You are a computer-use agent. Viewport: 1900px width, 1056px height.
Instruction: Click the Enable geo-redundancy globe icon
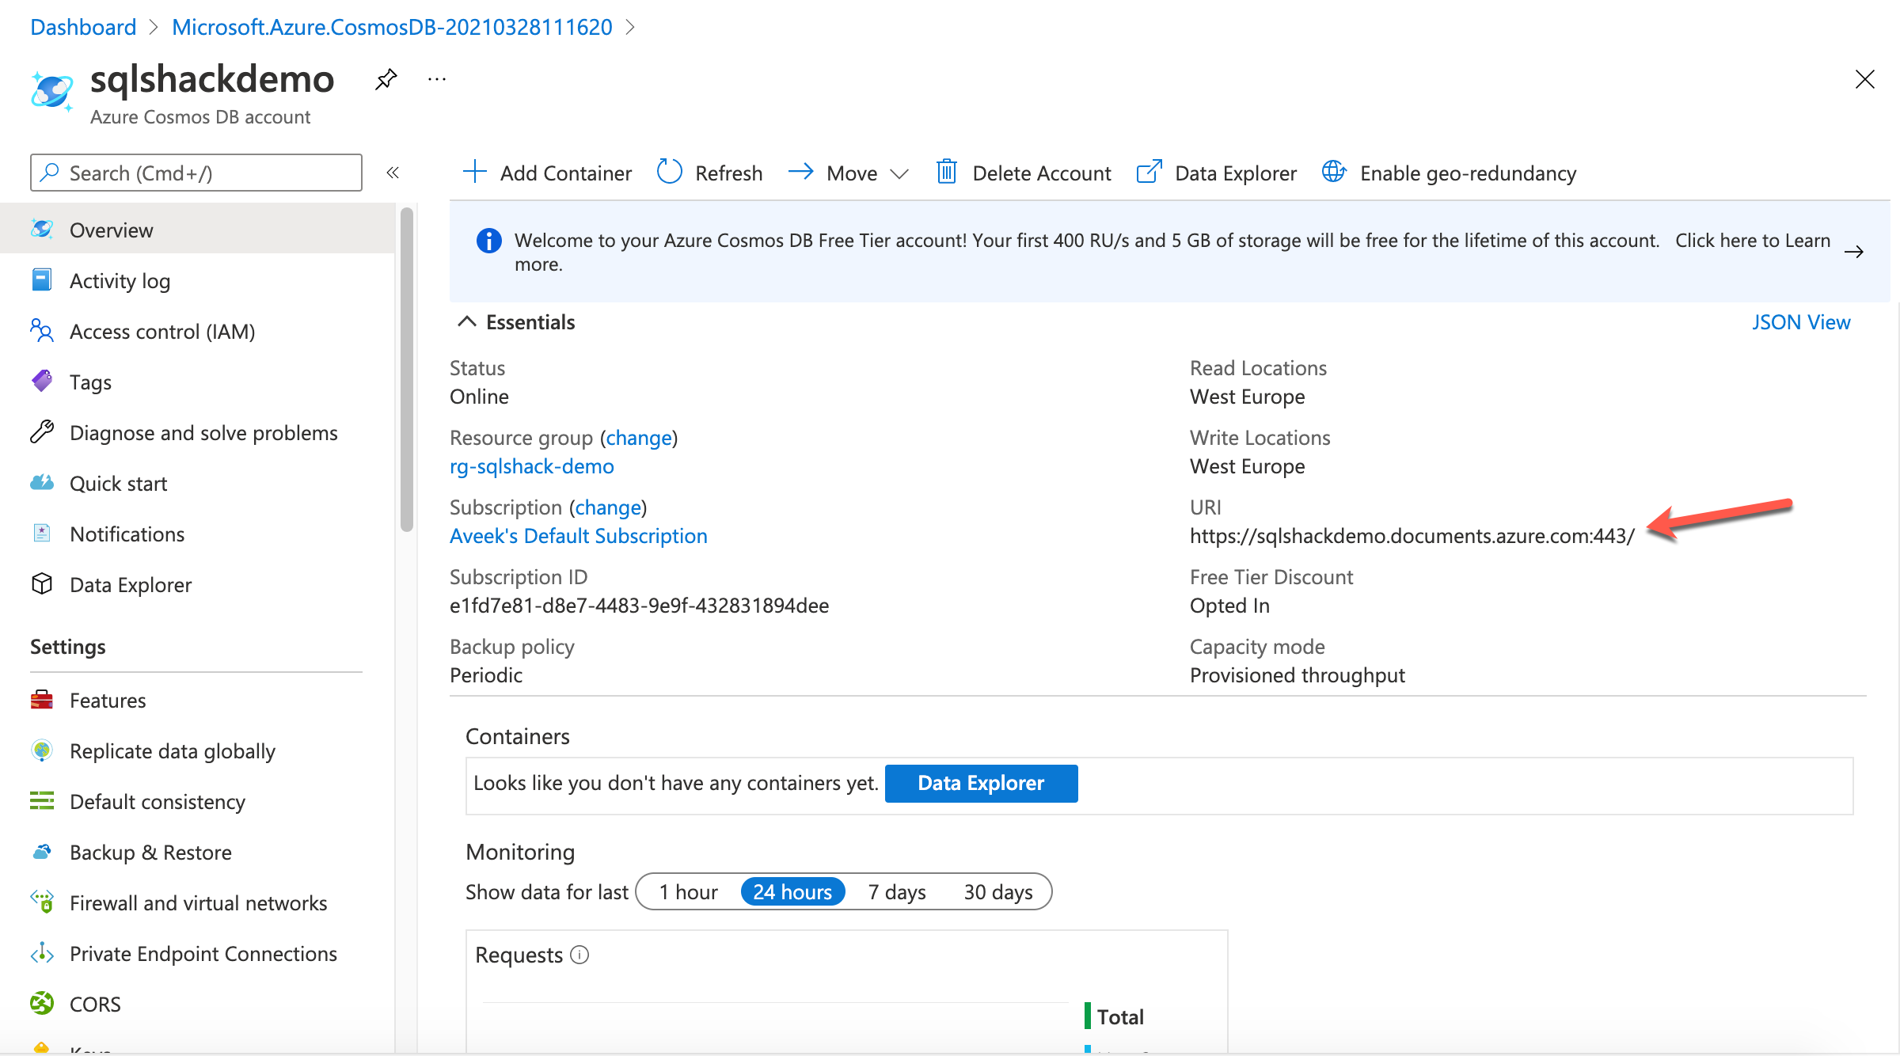tap(1334, 172)
